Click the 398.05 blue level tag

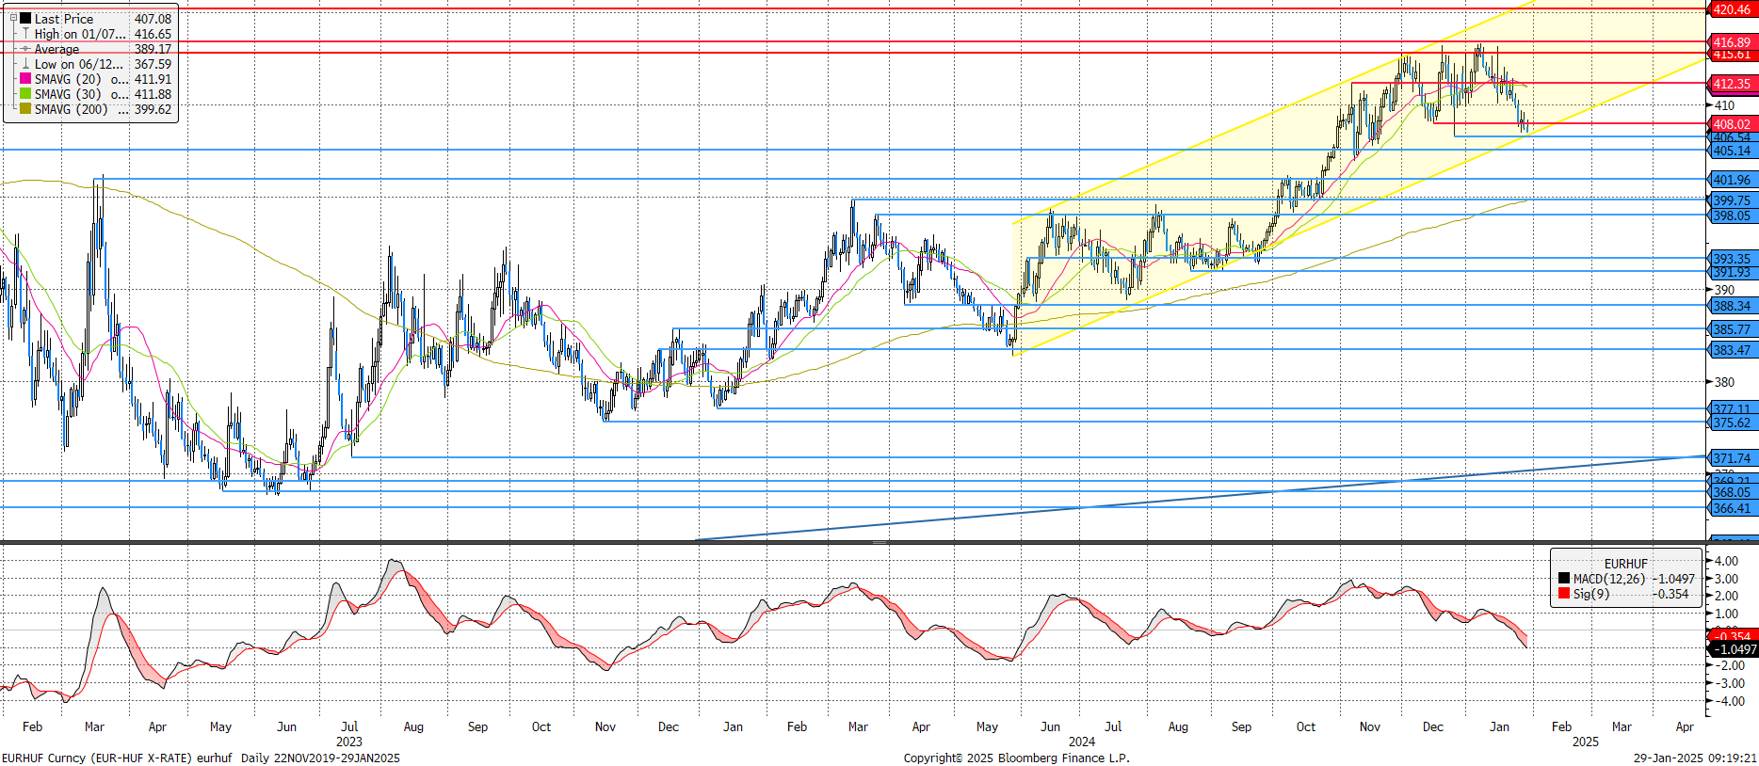(x=1732, y=215)
